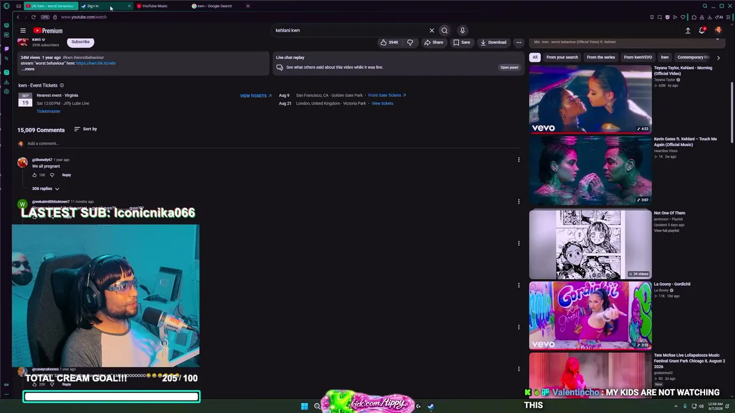
Task: Close the Sign In tab
Action: (129, 6)
